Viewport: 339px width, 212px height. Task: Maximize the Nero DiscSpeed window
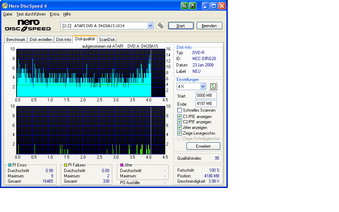[x=214, y=6]
